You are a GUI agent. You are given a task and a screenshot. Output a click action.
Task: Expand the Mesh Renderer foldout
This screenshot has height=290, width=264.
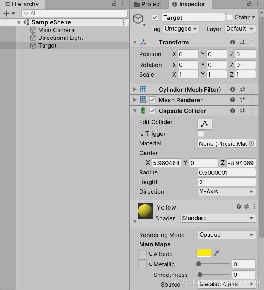click(135, 100)
